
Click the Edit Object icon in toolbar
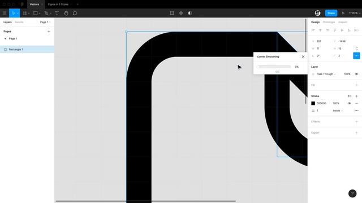click(x=172, y=13)
